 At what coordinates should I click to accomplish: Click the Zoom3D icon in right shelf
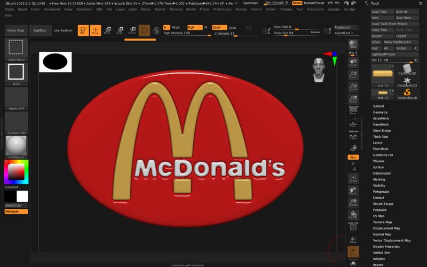tap(353, 203)
